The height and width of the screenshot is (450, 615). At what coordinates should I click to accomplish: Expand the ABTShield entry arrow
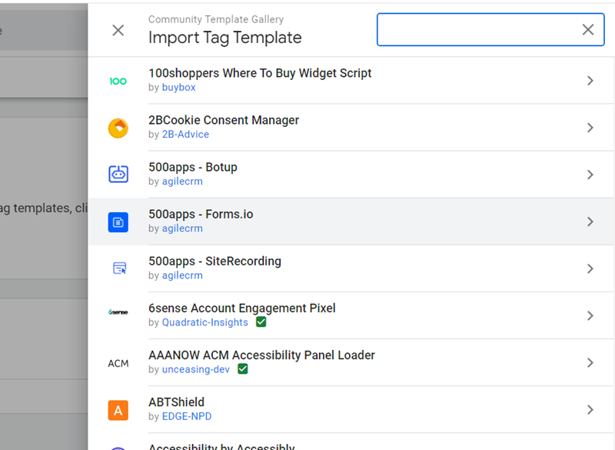click(x=590, y=410)
